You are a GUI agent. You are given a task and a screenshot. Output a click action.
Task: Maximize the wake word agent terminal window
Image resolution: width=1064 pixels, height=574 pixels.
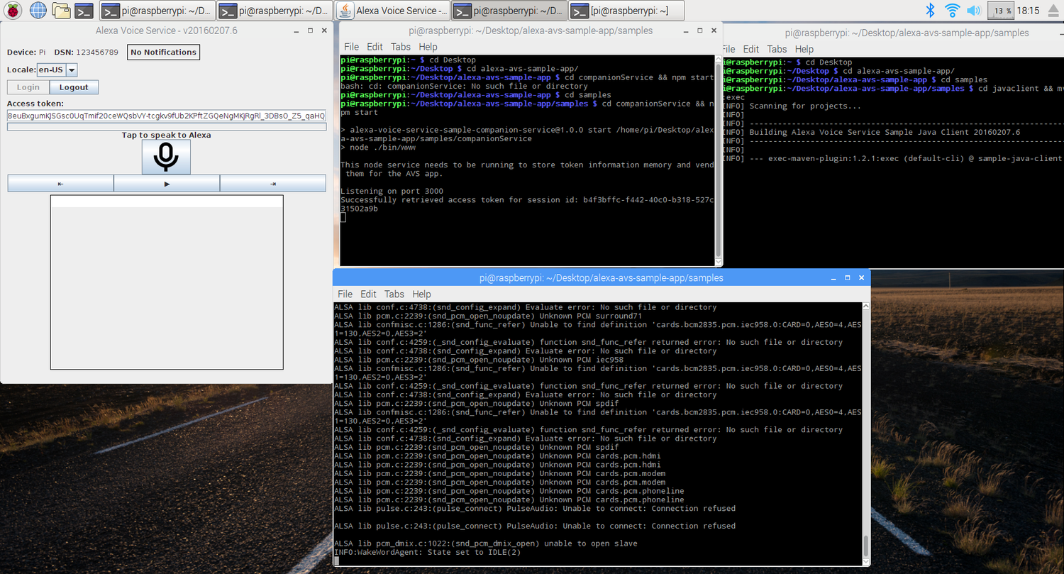[x=847, y=277]
